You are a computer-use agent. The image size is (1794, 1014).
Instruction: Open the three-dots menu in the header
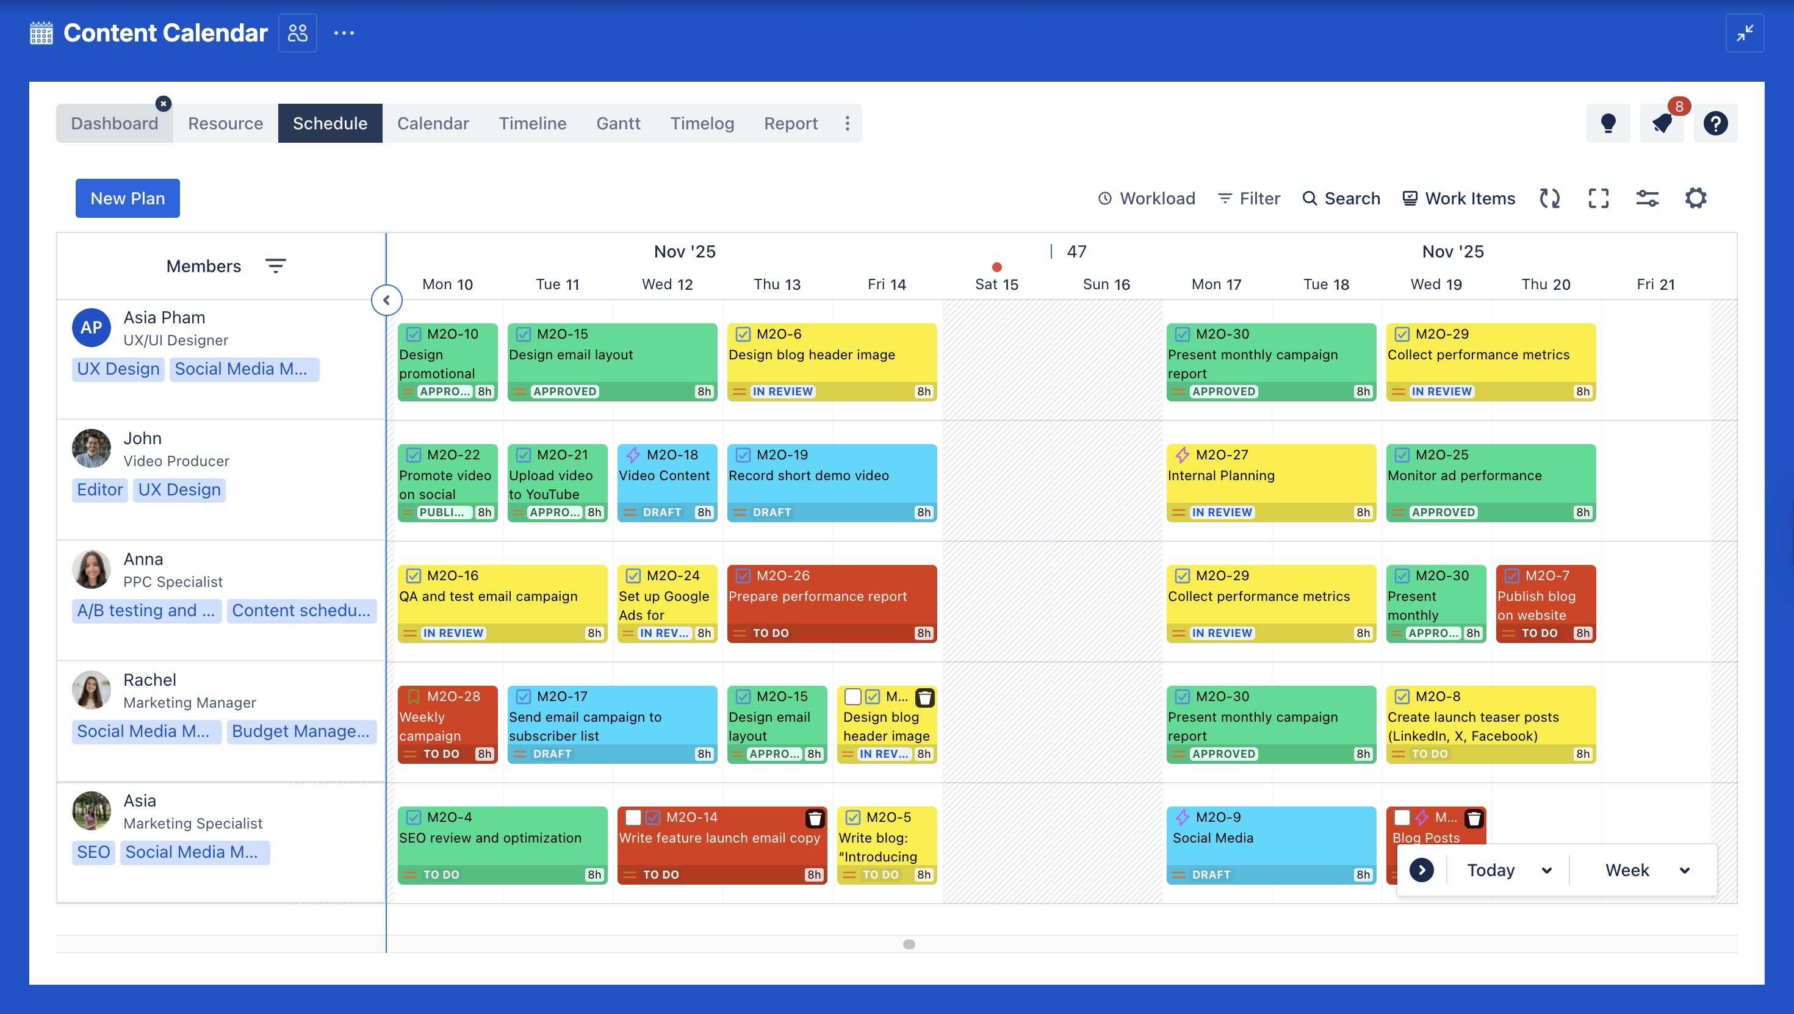point(344,33)
